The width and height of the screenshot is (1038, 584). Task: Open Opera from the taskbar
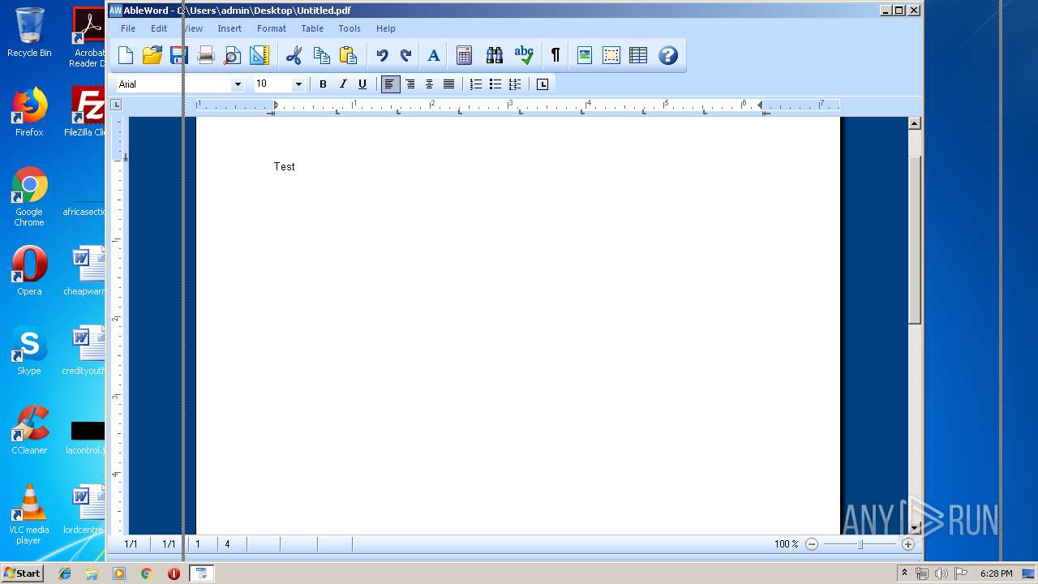174,573
